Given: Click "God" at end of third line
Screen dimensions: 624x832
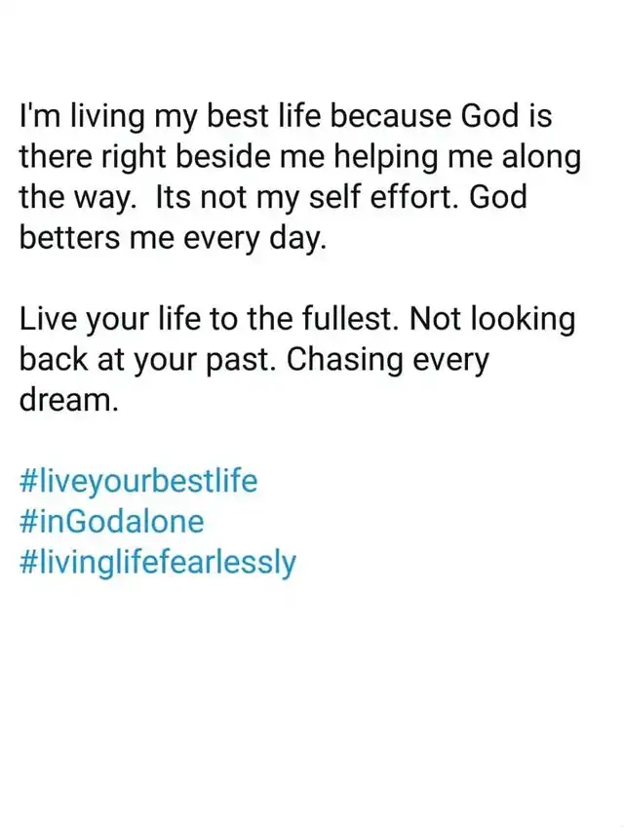Looking at the screenshot, I should (x=498, y=196).
